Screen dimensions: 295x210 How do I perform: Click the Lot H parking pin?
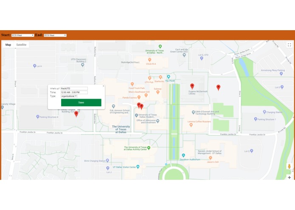tap(35, 66)
